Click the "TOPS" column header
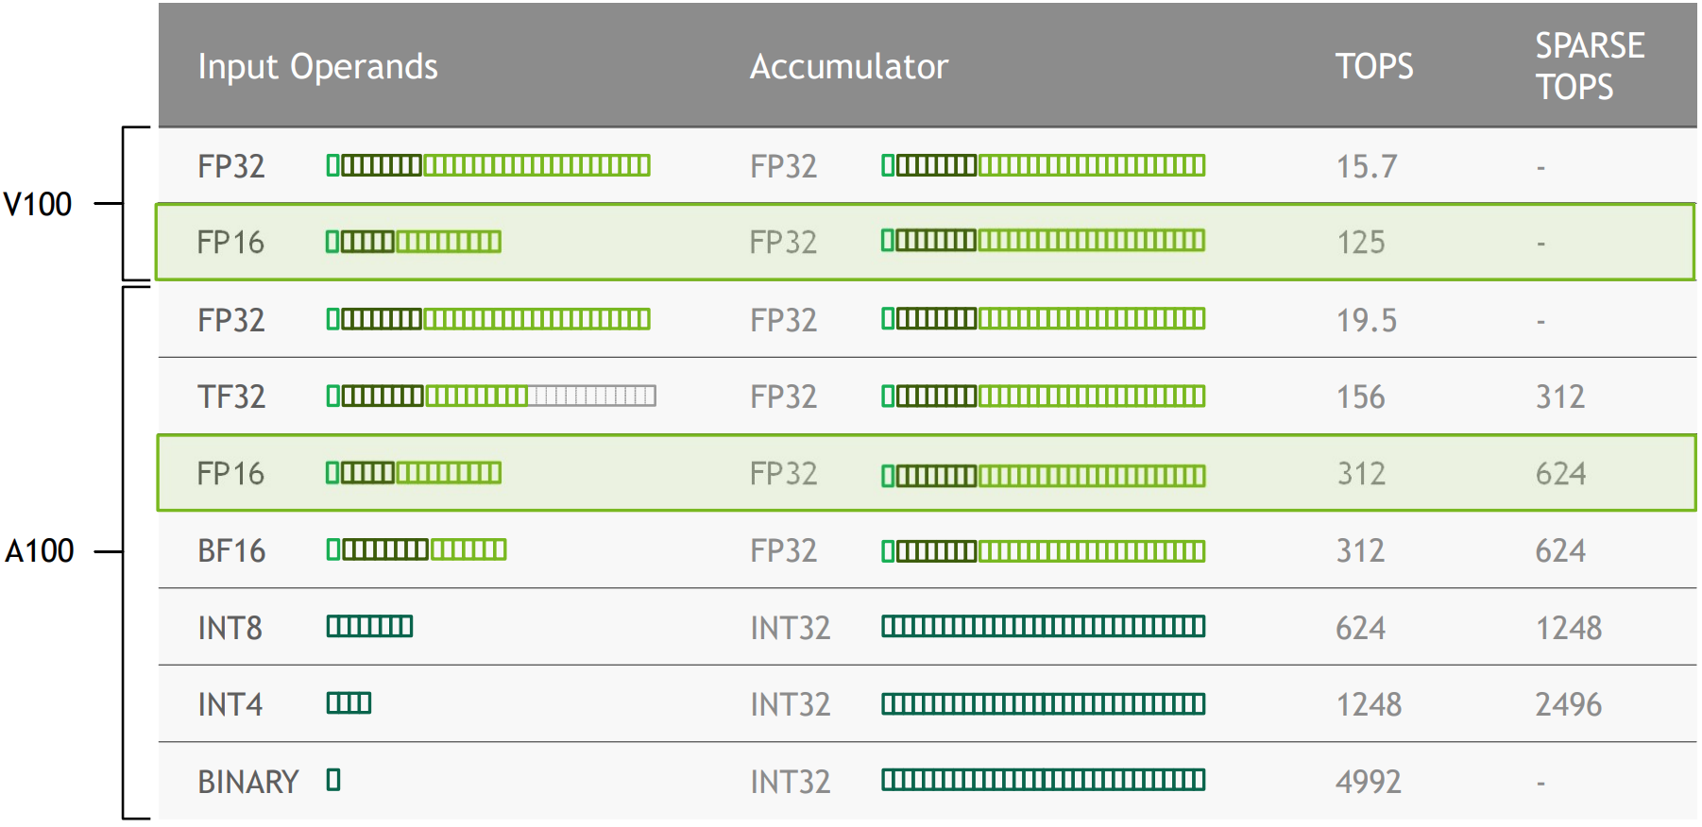The image size is (1702, 827). pyautogui.click(x=1373, y=66)
